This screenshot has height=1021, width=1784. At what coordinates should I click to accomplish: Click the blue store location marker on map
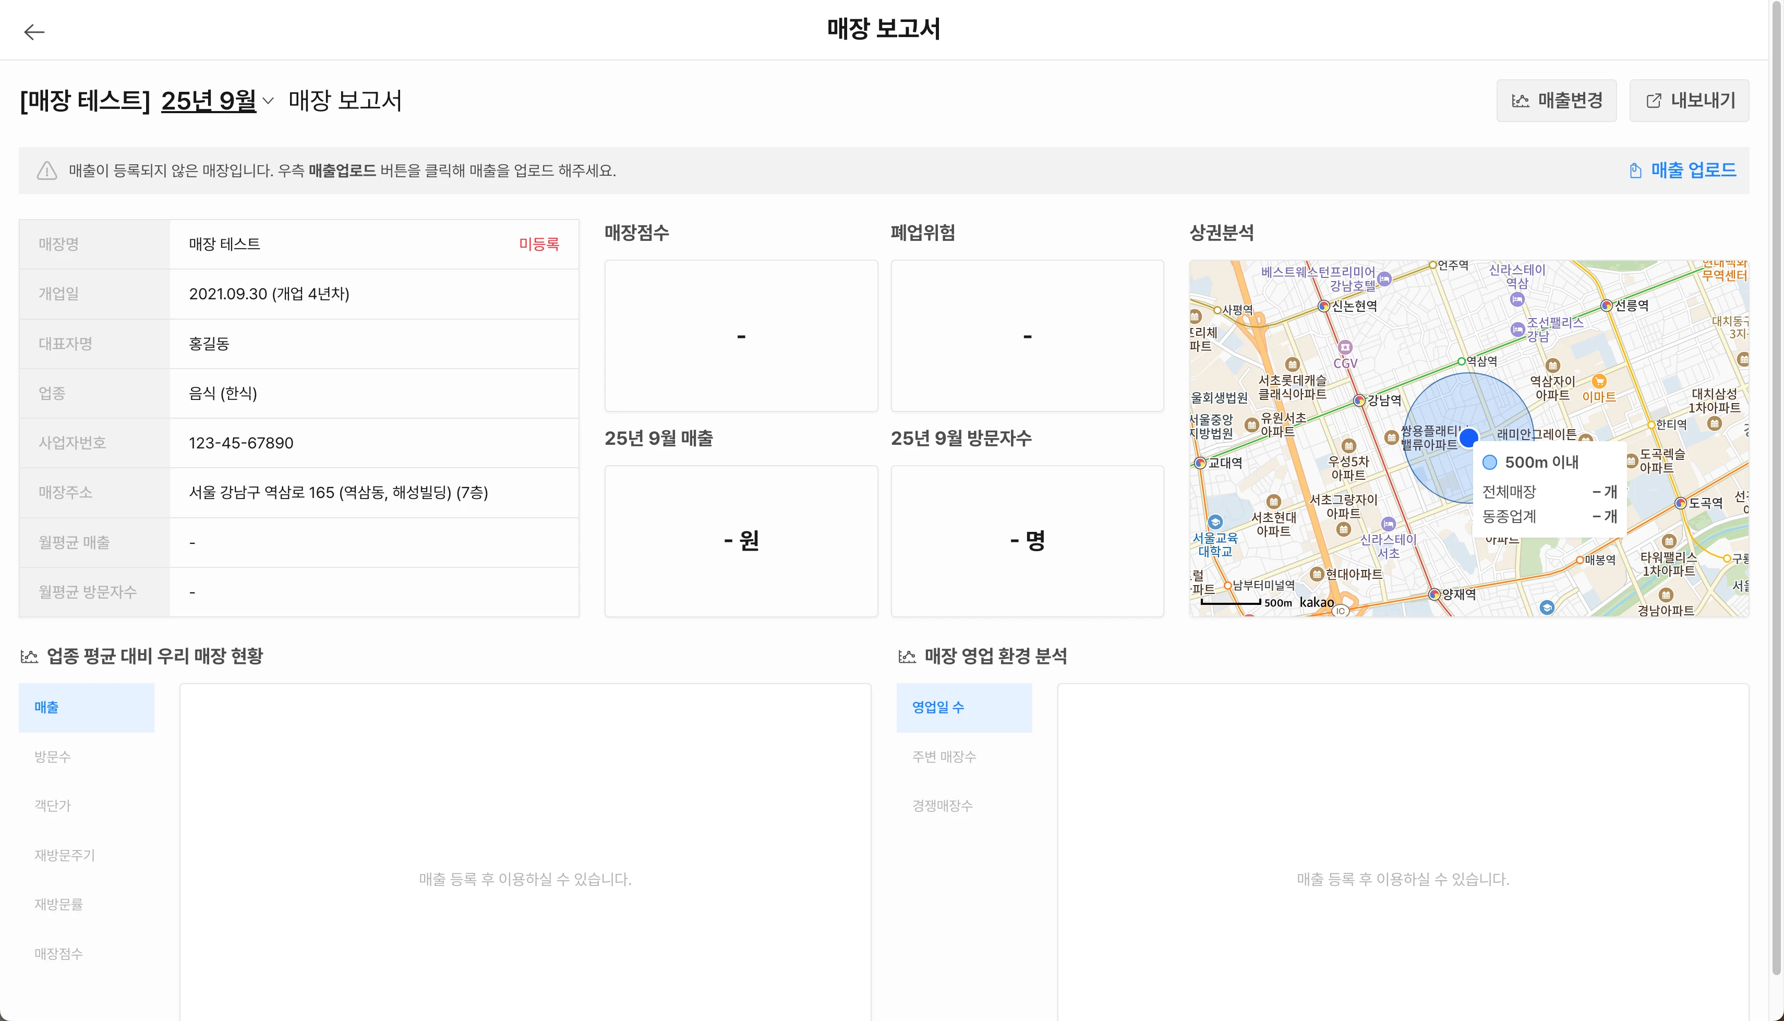point(1468,438)
